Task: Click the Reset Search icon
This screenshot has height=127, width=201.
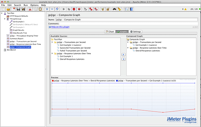Action: pos(120,9)
